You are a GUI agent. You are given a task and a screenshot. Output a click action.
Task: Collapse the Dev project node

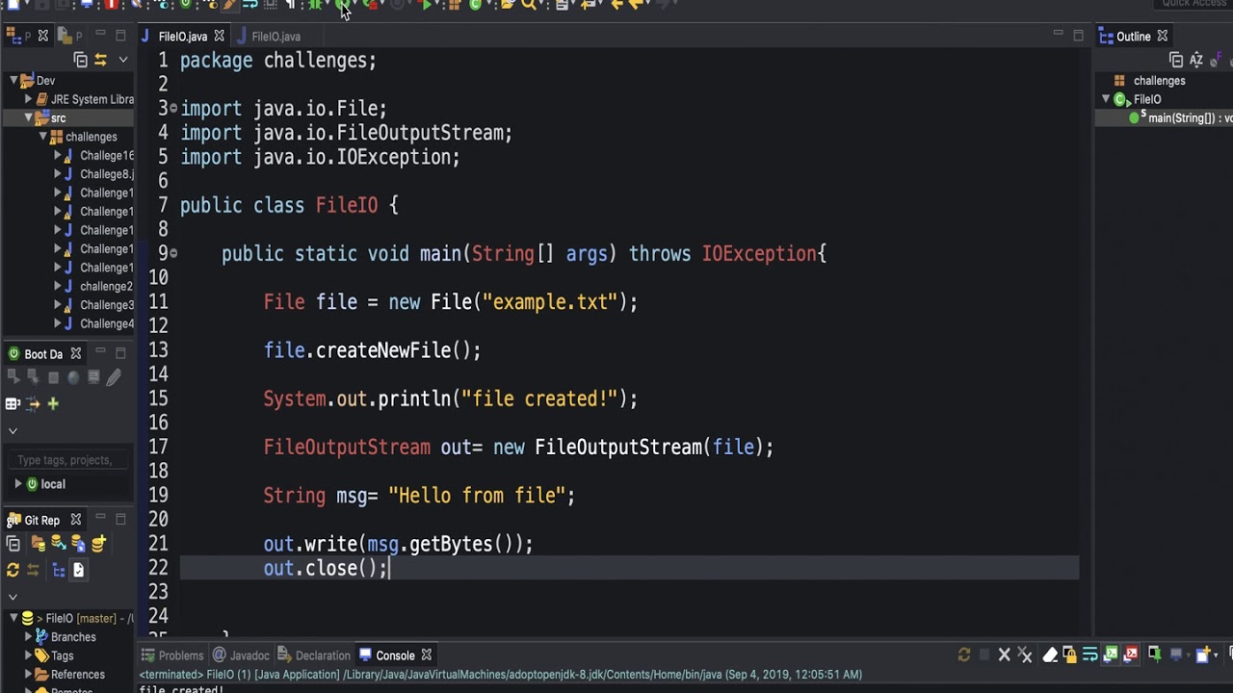(x=14, y=81)
